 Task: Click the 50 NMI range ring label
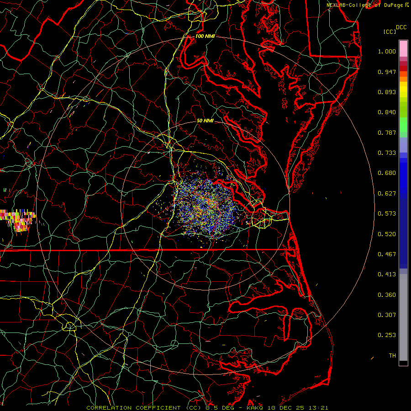tap(205, 121)
